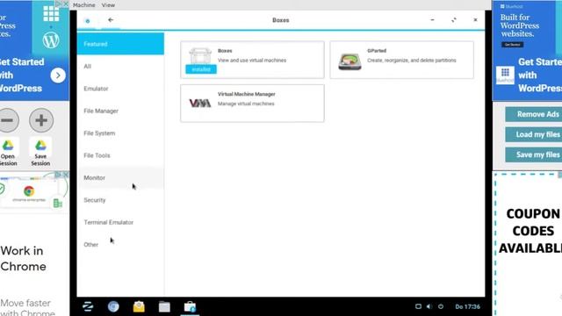Open the Files manager in taskbar

(164, 306)
